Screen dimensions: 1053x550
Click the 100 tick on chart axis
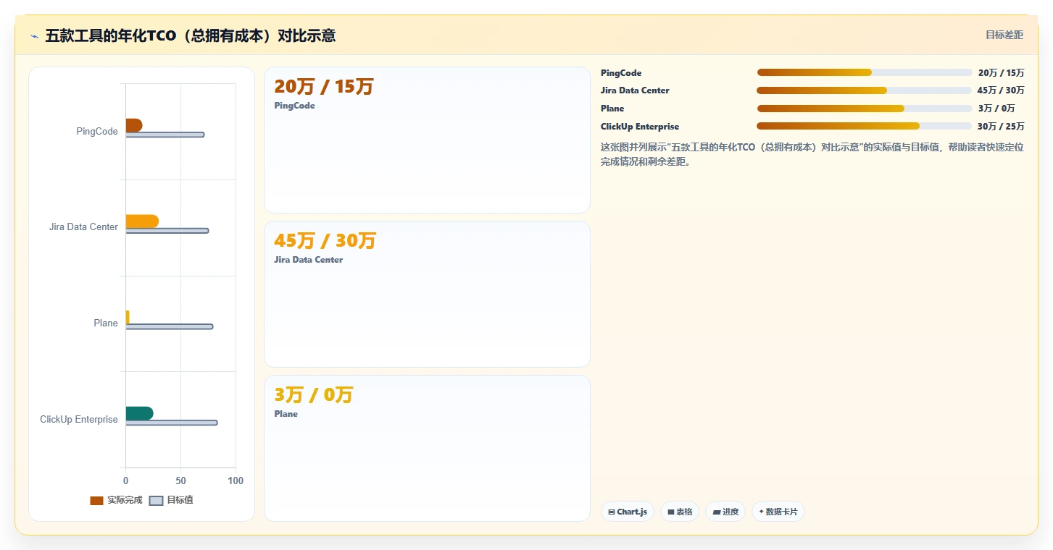[236, 481]
